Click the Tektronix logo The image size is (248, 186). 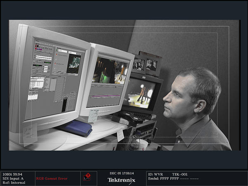(121, 180)
